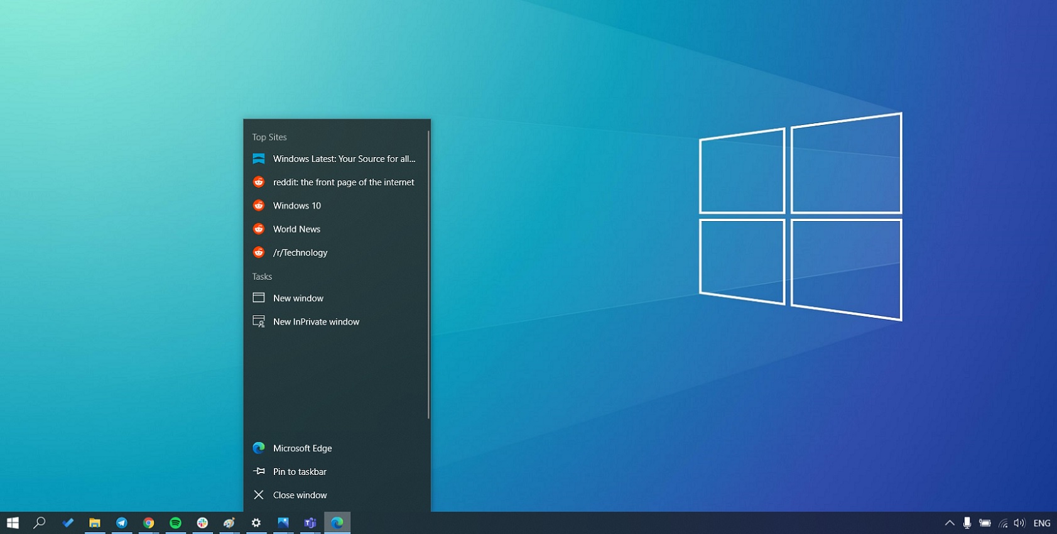Click the microphone tray icon
The width and height of the screenshot is (1057, 534).
point(967,523)
